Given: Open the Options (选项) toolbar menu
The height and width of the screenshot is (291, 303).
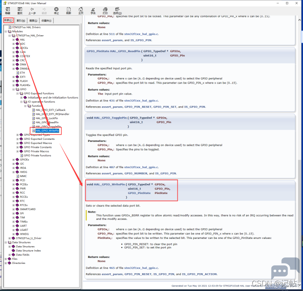Looking at the screenshot, I should coord(117,11).
